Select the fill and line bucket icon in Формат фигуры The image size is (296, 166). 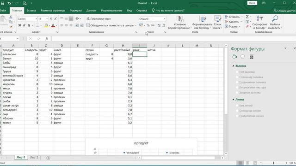234,57
